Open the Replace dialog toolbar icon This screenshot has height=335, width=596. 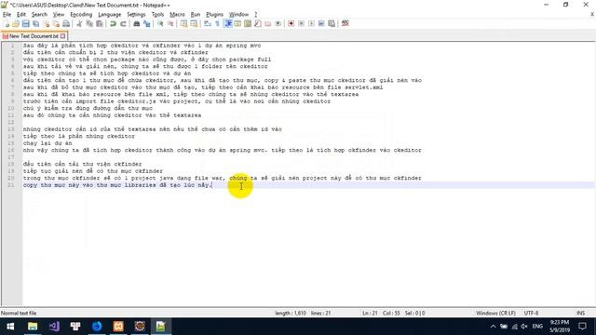[147, 24]
